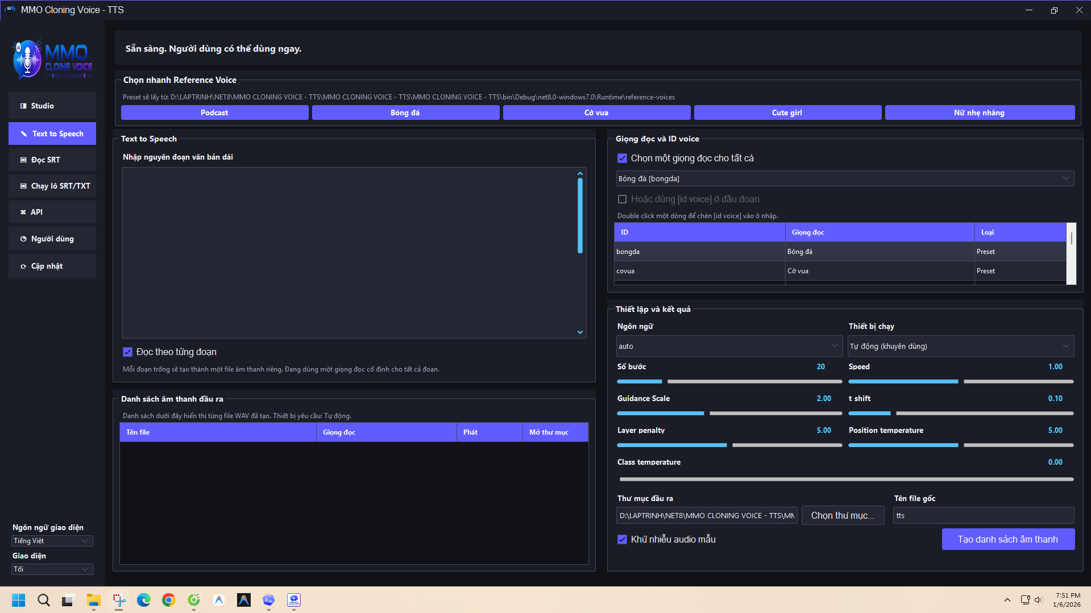Click the Giọng đọc header in voice table
The height and width of the screenshot is (613, 1091).
880,232
